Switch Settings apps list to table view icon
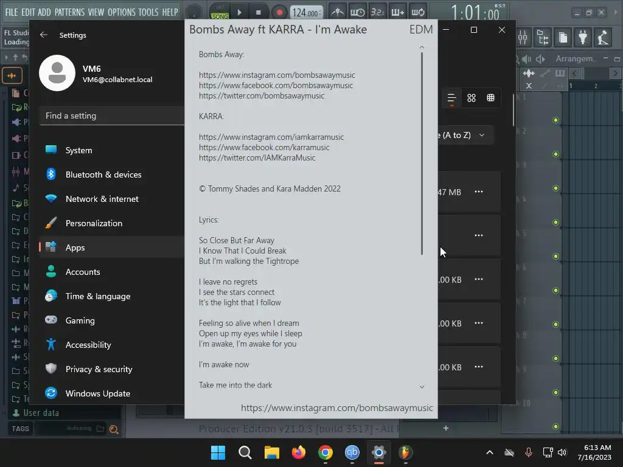The image size is (623, 467). (491, 98)
